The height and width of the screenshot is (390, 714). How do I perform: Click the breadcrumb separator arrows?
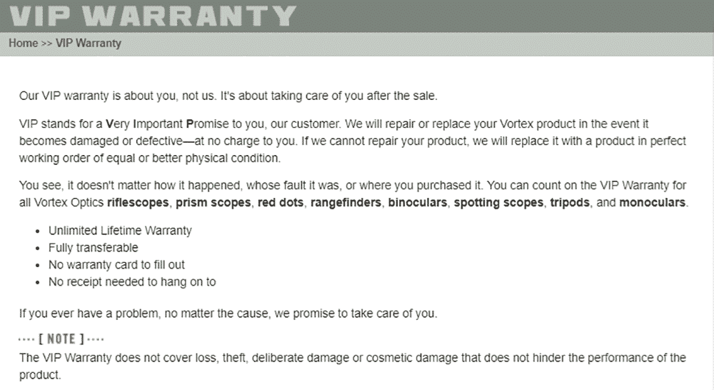click(x=46, y=43)
